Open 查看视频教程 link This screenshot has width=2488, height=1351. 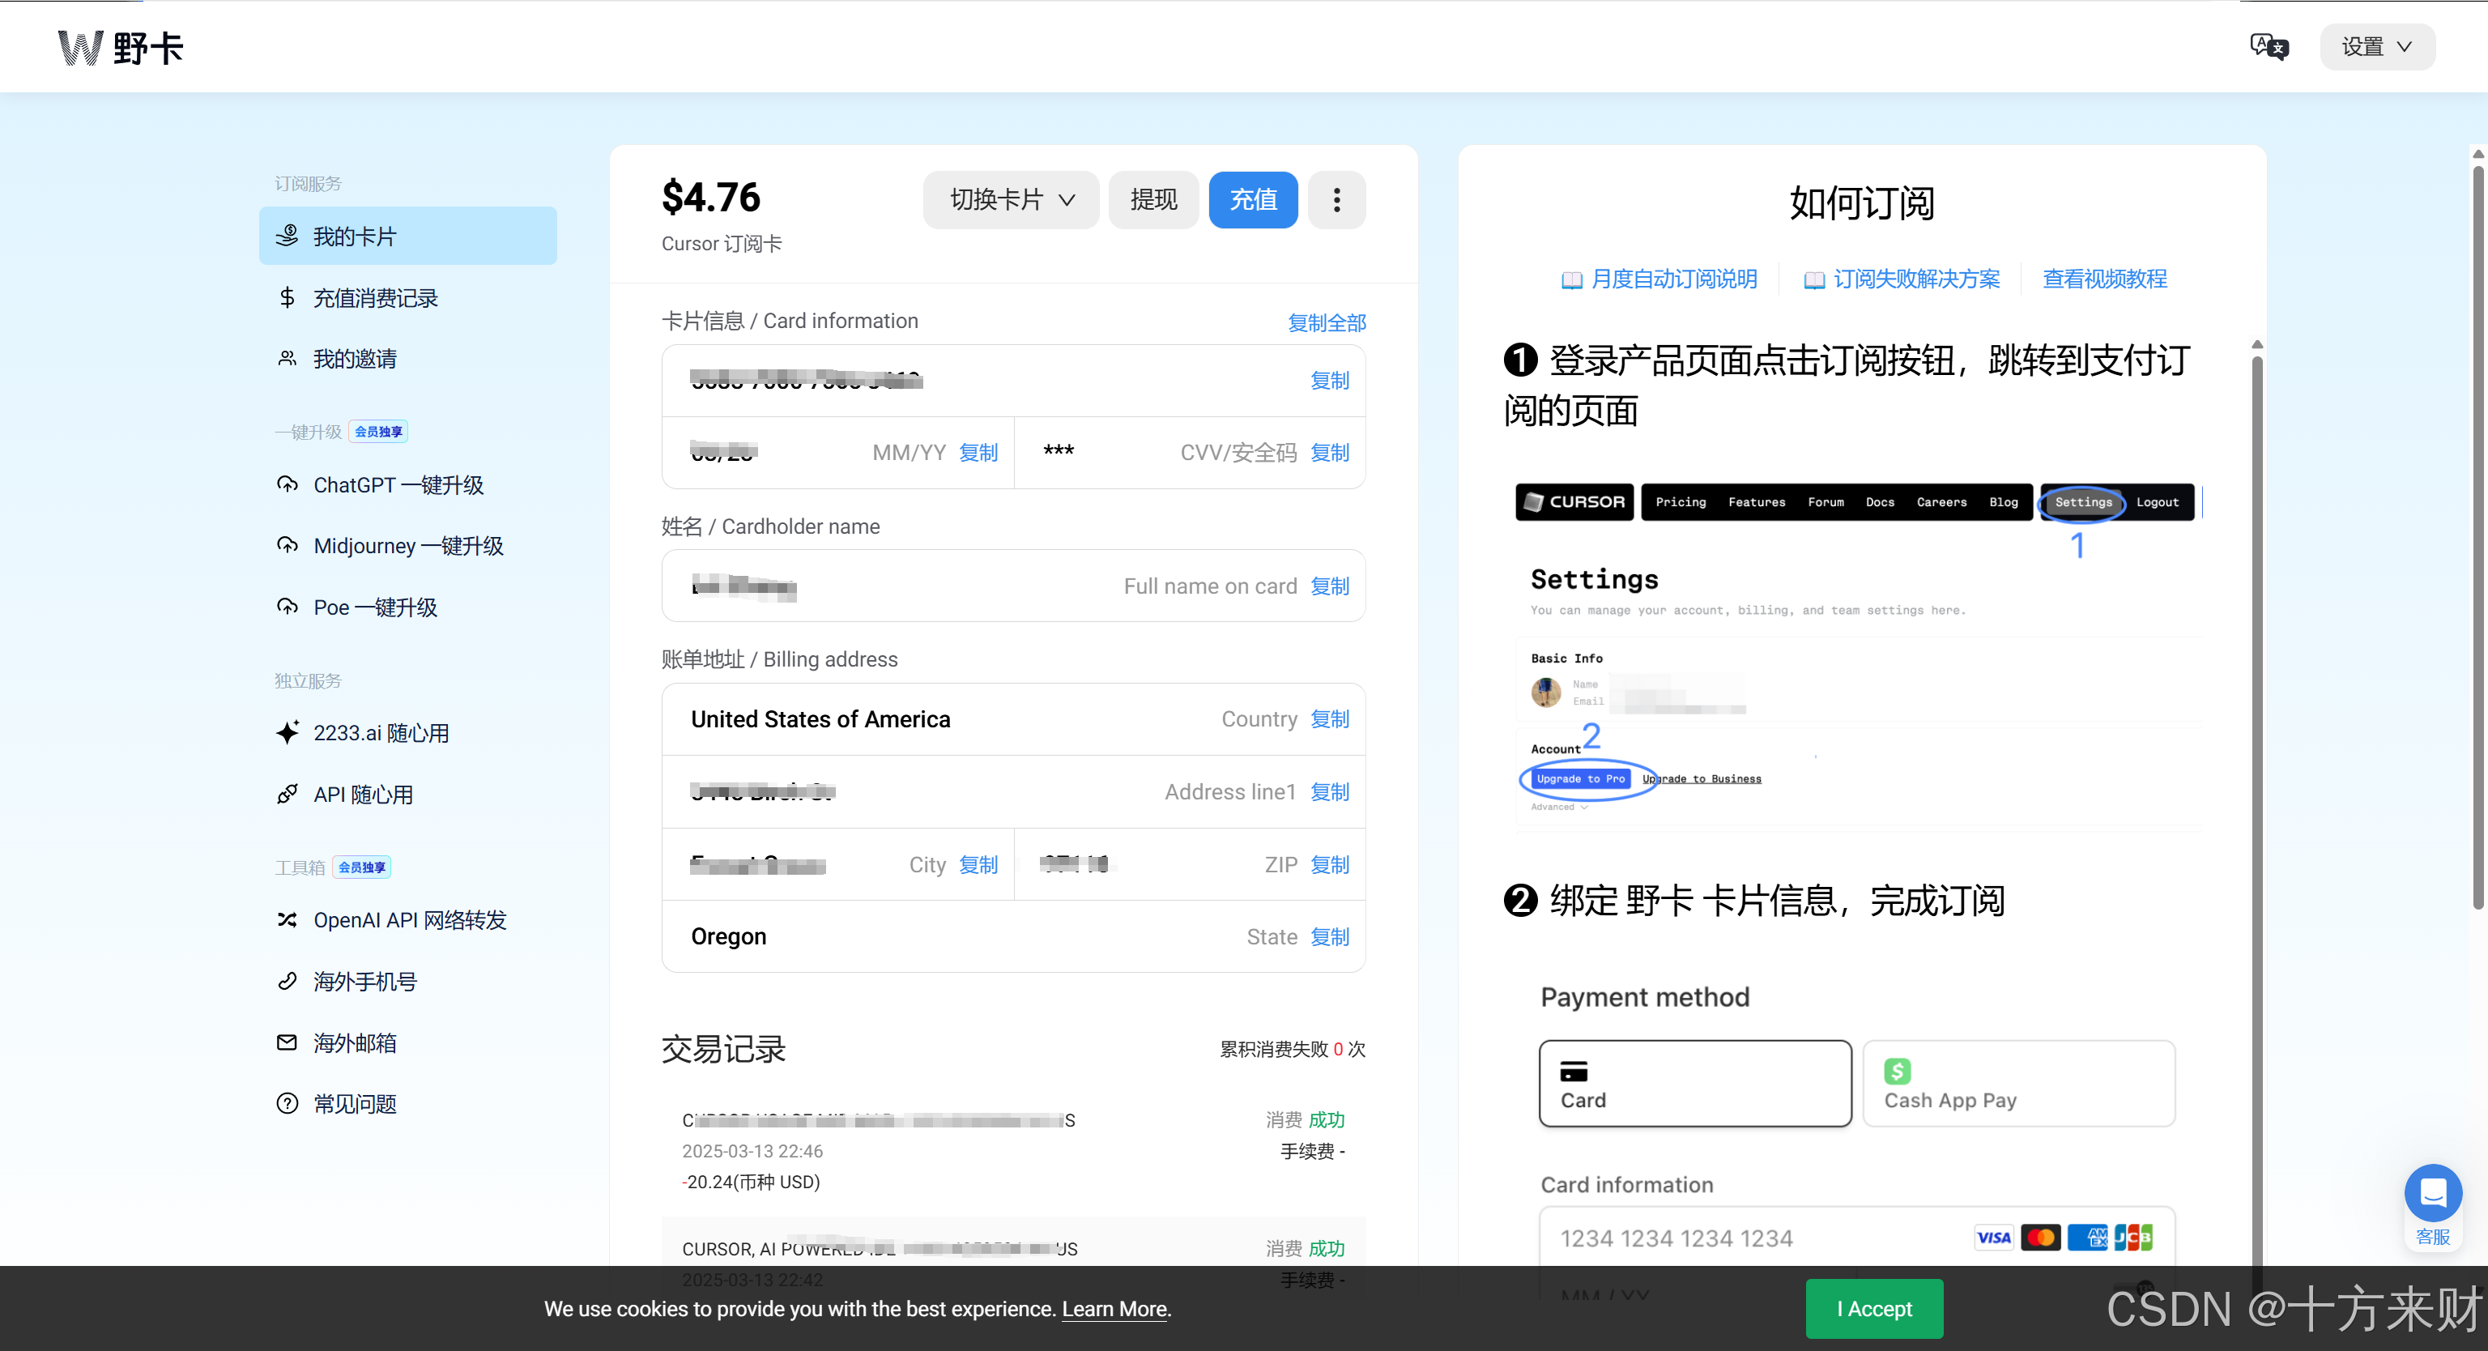coord(2103,279)
